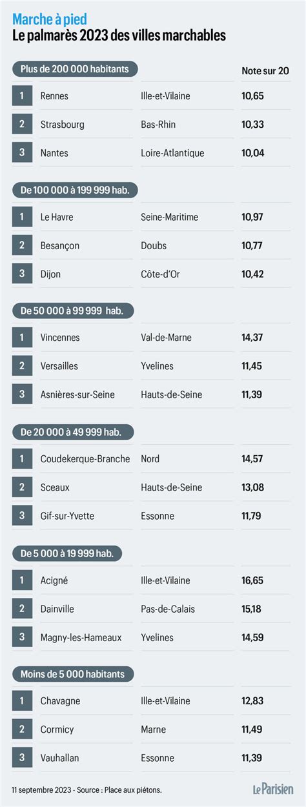
Task: Click the rank 2 badge beside Strasbourg
Action: pyautogui.click(x=22, y=124)
